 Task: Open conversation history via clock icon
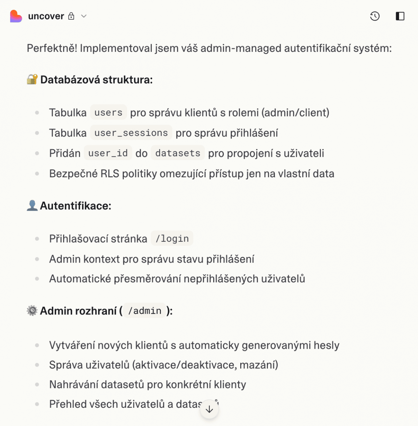point(375,16)
